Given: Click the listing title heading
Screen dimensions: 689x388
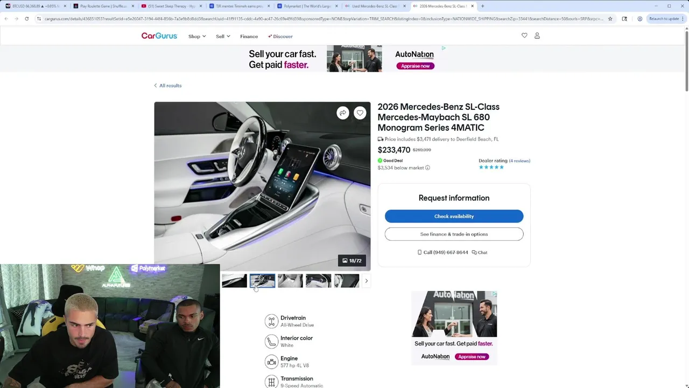Looking at the screenshot, I should pos(438,117).
